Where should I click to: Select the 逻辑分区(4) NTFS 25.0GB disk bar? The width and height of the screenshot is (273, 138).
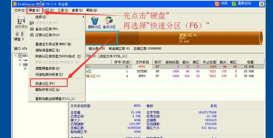tap(190, 38)
